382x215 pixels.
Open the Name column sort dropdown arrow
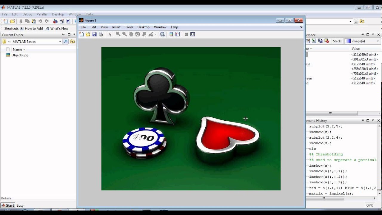[x=24, y=50]
